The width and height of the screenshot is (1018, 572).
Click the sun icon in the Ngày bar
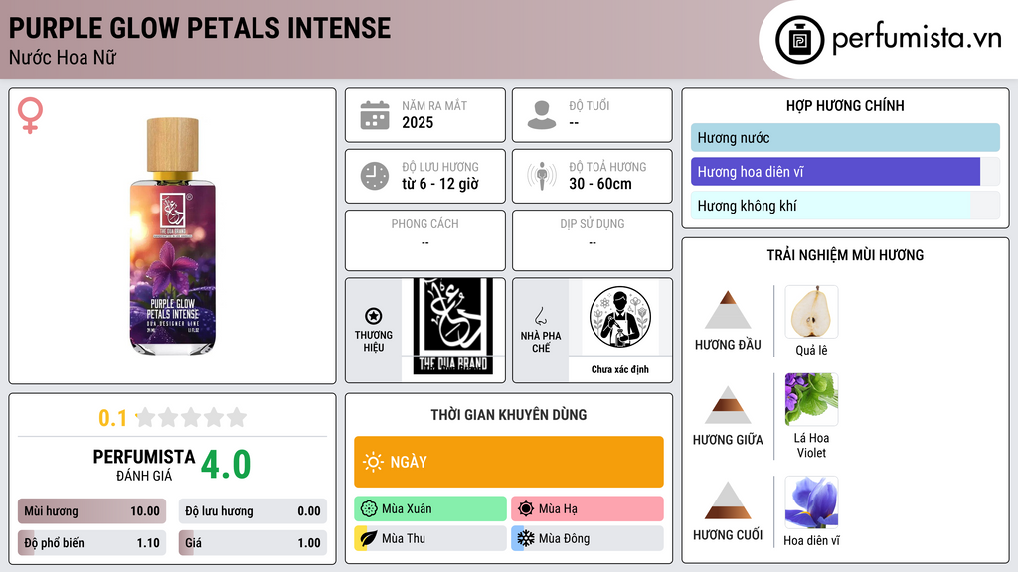(x=374, y=462)
